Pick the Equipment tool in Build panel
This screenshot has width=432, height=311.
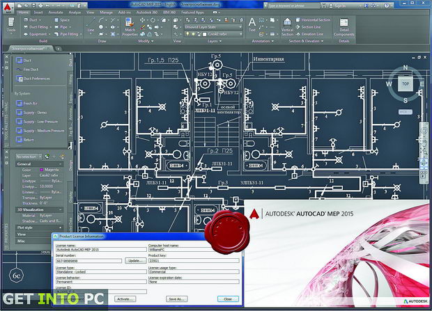coord(36,34)
